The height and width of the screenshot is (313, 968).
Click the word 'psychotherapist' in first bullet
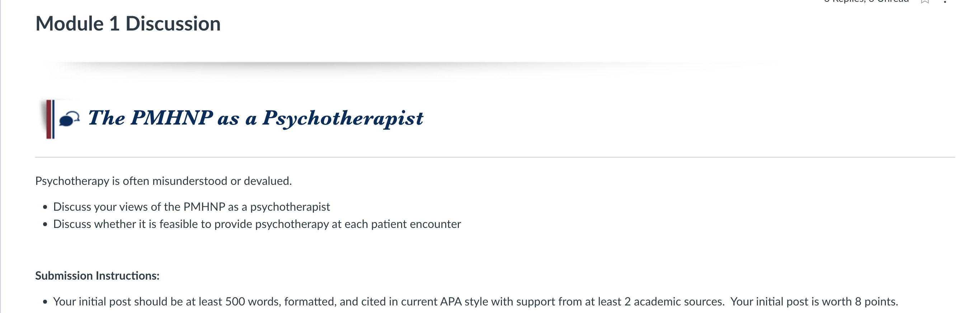click(290, 207)
